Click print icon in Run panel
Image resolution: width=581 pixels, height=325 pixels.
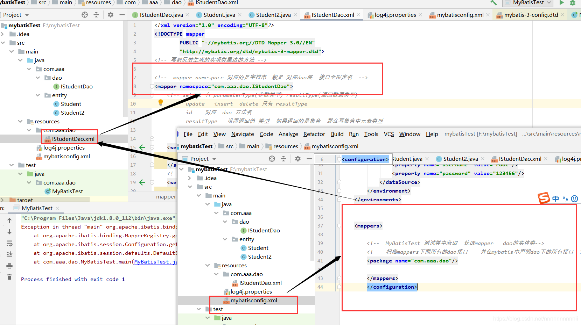pos(9,266)
